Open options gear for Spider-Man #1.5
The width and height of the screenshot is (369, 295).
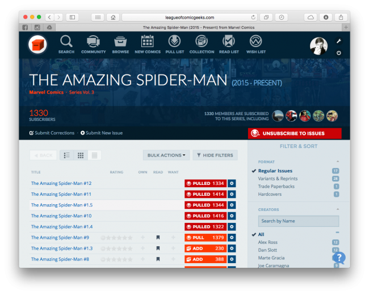(232, 205)
